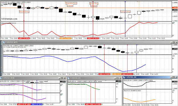
Task: Select the Possible Exit 17pips label
Action: pos(71,4)
